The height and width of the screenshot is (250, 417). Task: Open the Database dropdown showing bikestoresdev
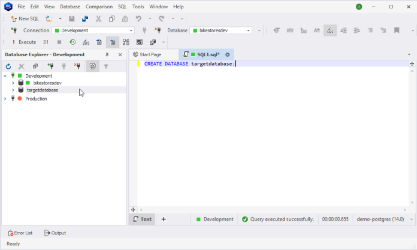pos(220,31)
